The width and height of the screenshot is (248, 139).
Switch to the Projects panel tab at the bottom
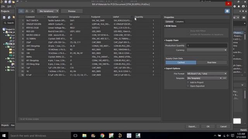(x=5, y=125)
